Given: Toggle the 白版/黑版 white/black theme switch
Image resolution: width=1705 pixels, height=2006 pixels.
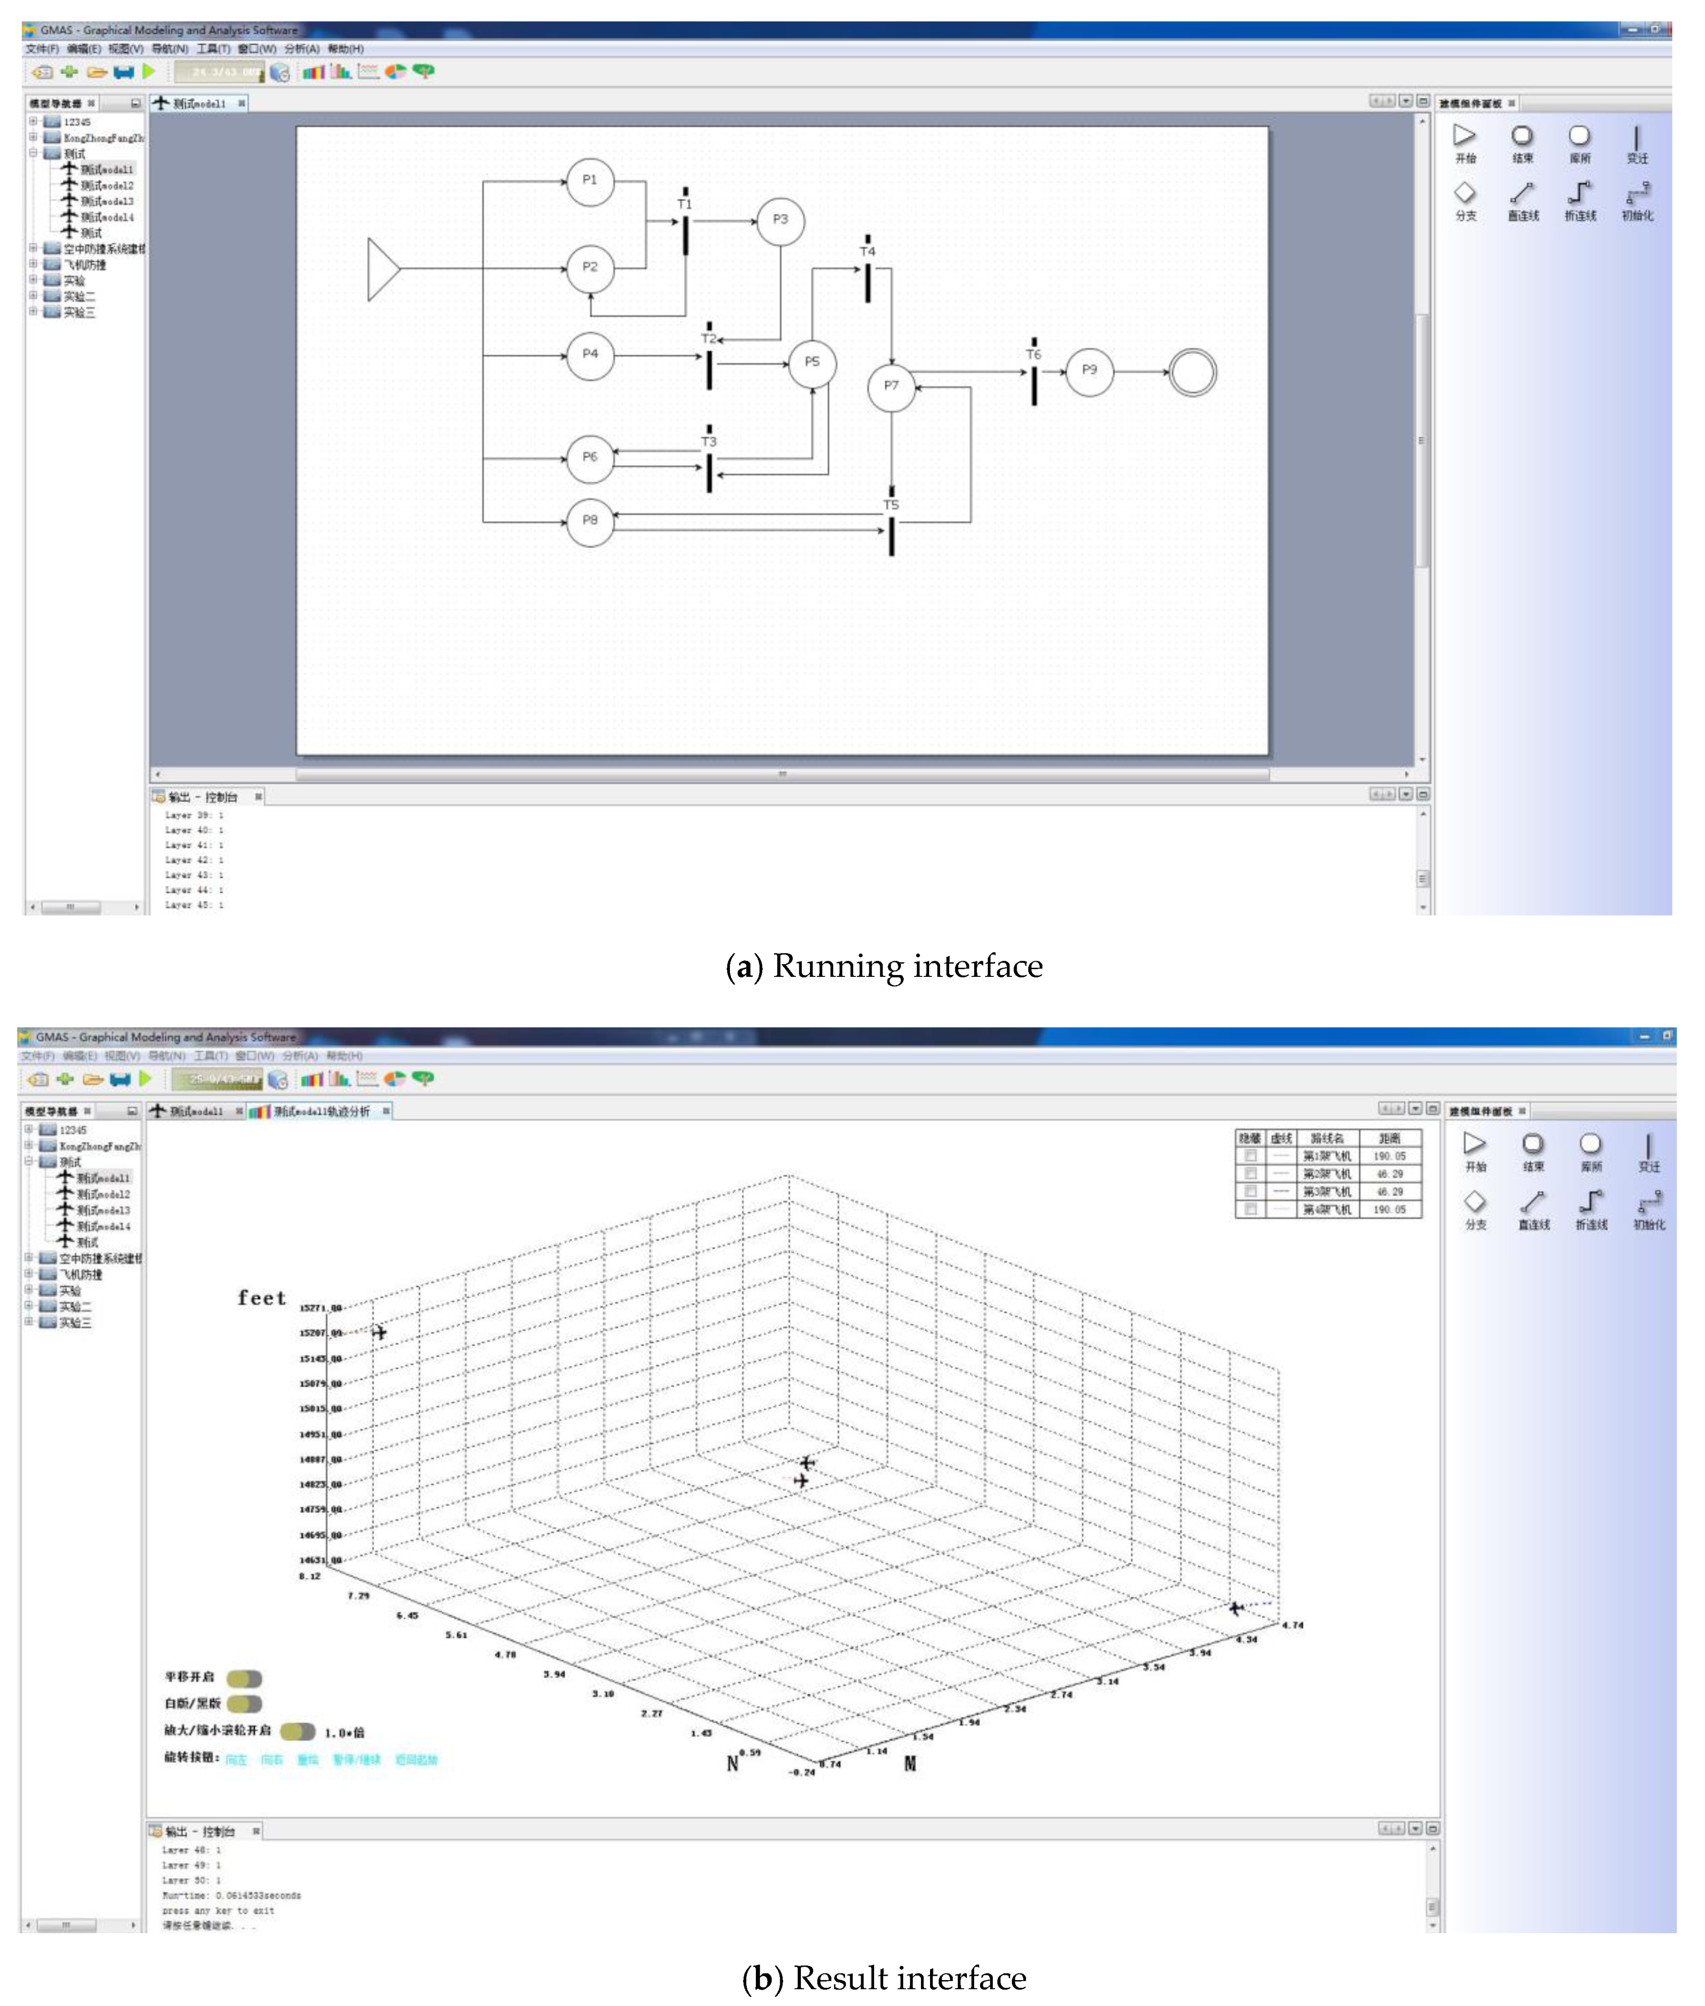Looking at the screenshot, I should pos(245,1704).
